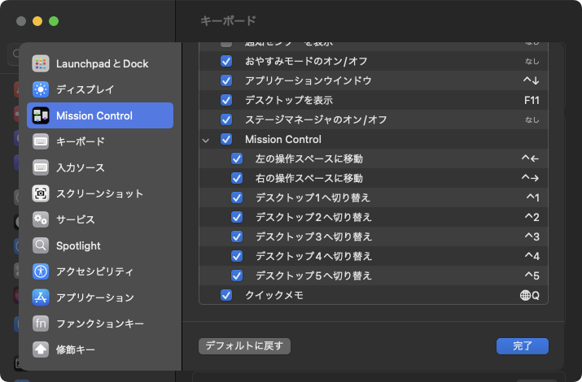Click the サービス gear icon
The width and height of the screenshot is (582, 382).
(42, 219)
